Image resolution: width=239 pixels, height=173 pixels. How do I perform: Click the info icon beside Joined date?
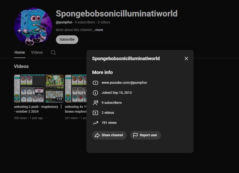tap(95, 93)
